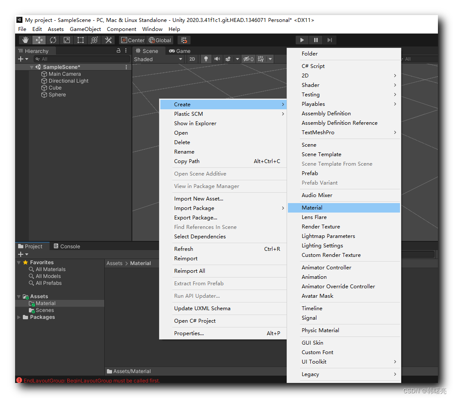
Task: Select Cube object in Hierarchy
Action: click(x=55, y=88)
